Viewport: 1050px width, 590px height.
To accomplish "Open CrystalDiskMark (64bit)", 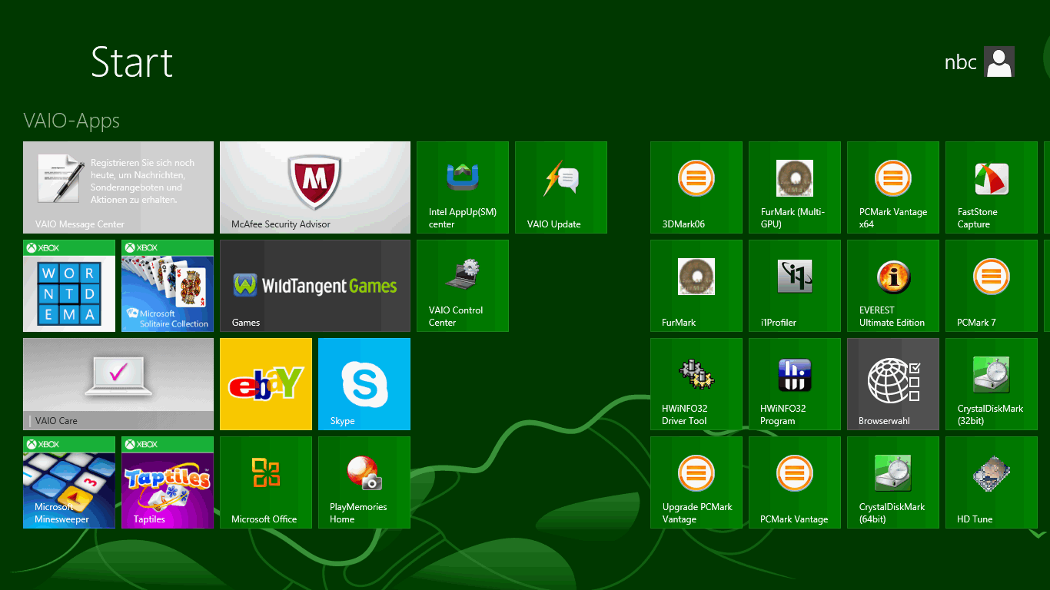I will tap(893, 482).
